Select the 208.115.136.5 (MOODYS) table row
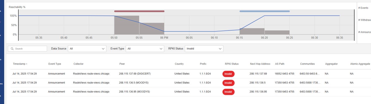This screenshot has width=371, height=104. coord(190,83)
